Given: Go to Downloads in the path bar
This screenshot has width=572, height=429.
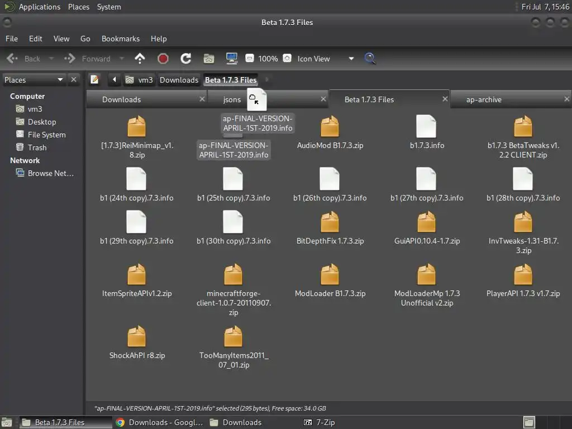Looking at the screenshot, I should (x=179, y=80).
